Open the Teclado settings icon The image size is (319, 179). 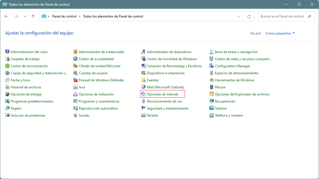pos(153,115)
